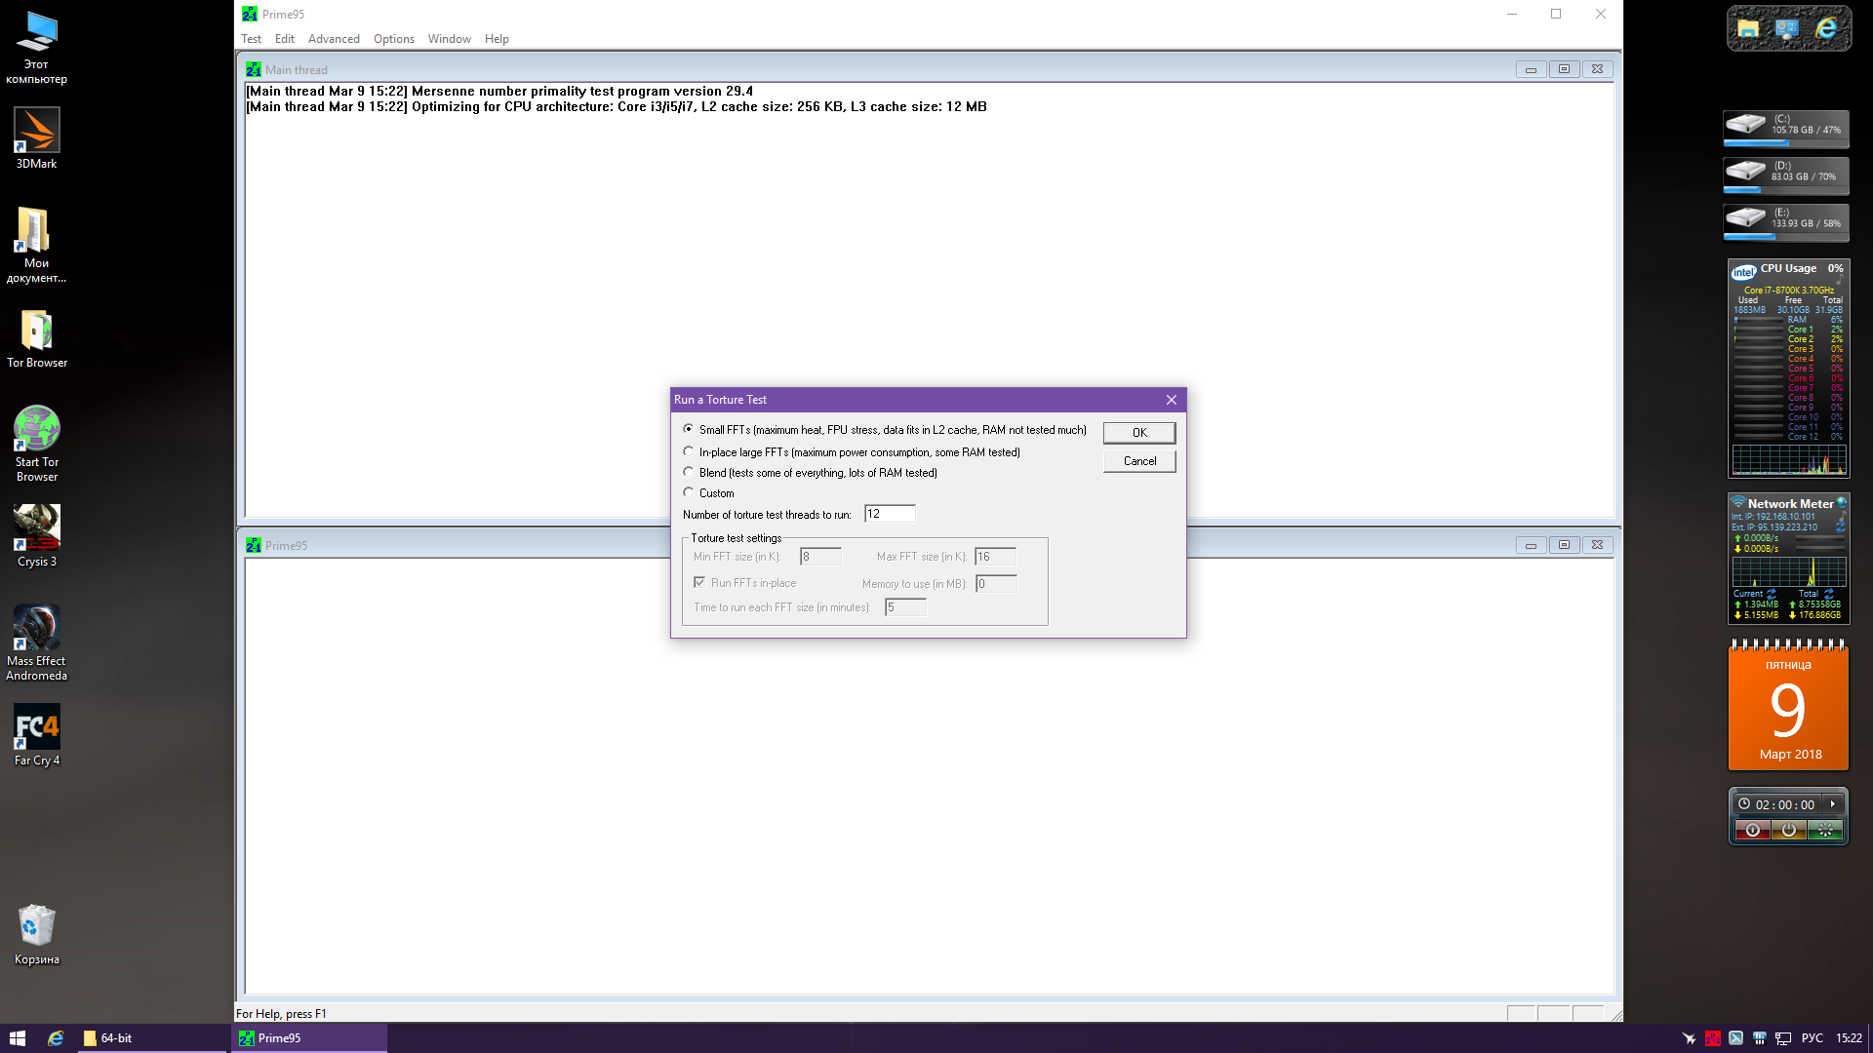Open the 3DMark desktop shortcut
The height and width of the screenshot is (1053, 1873).
pos(37,132)
